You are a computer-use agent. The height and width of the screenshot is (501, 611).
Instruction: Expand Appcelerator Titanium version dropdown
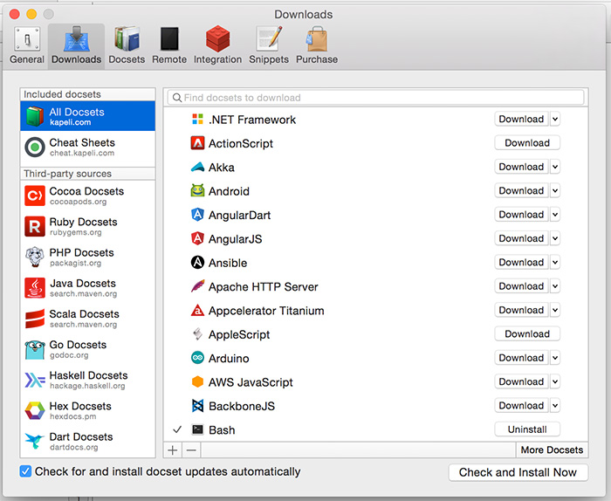[555, 310]
